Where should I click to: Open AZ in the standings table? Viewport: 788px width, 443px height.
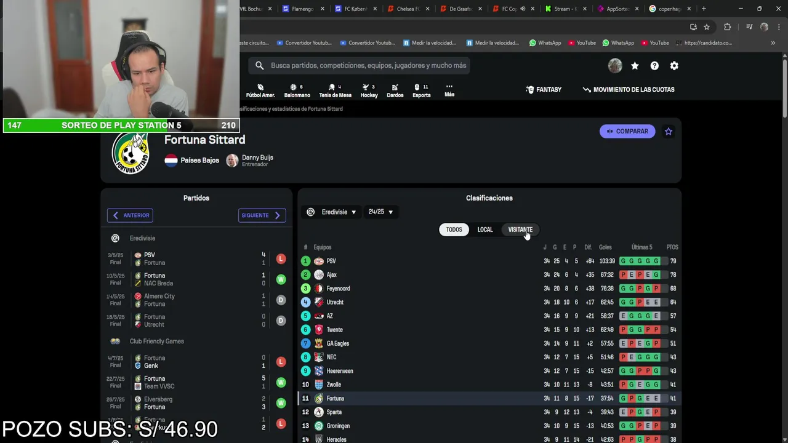(x=489, y=316)
